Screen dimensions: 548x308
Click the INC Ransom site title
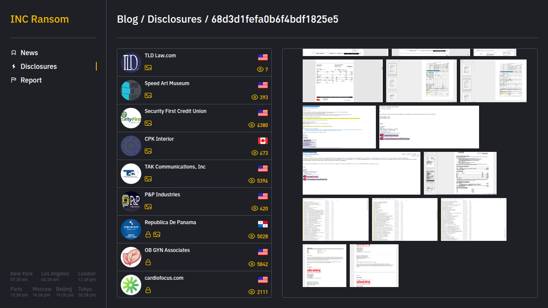(39, 19)
